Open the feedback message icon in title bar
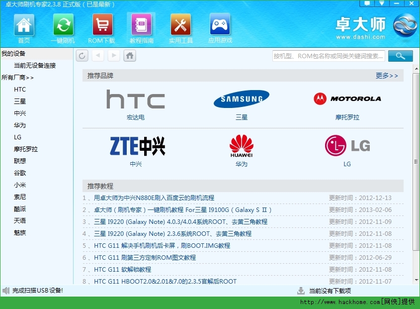Image resolution: width=420 pixels, height=309 pixels. tap(367, 3)
